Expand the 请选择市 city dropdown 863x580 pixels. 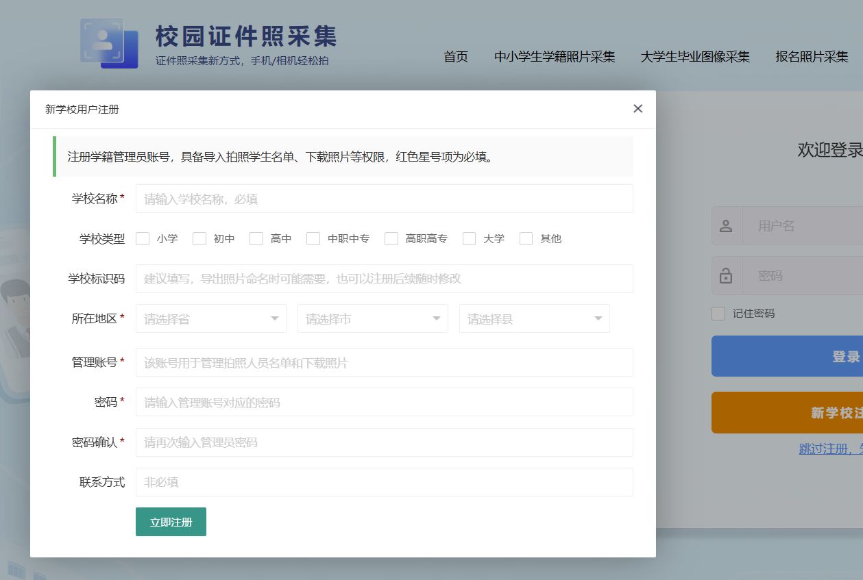(372, 319)
